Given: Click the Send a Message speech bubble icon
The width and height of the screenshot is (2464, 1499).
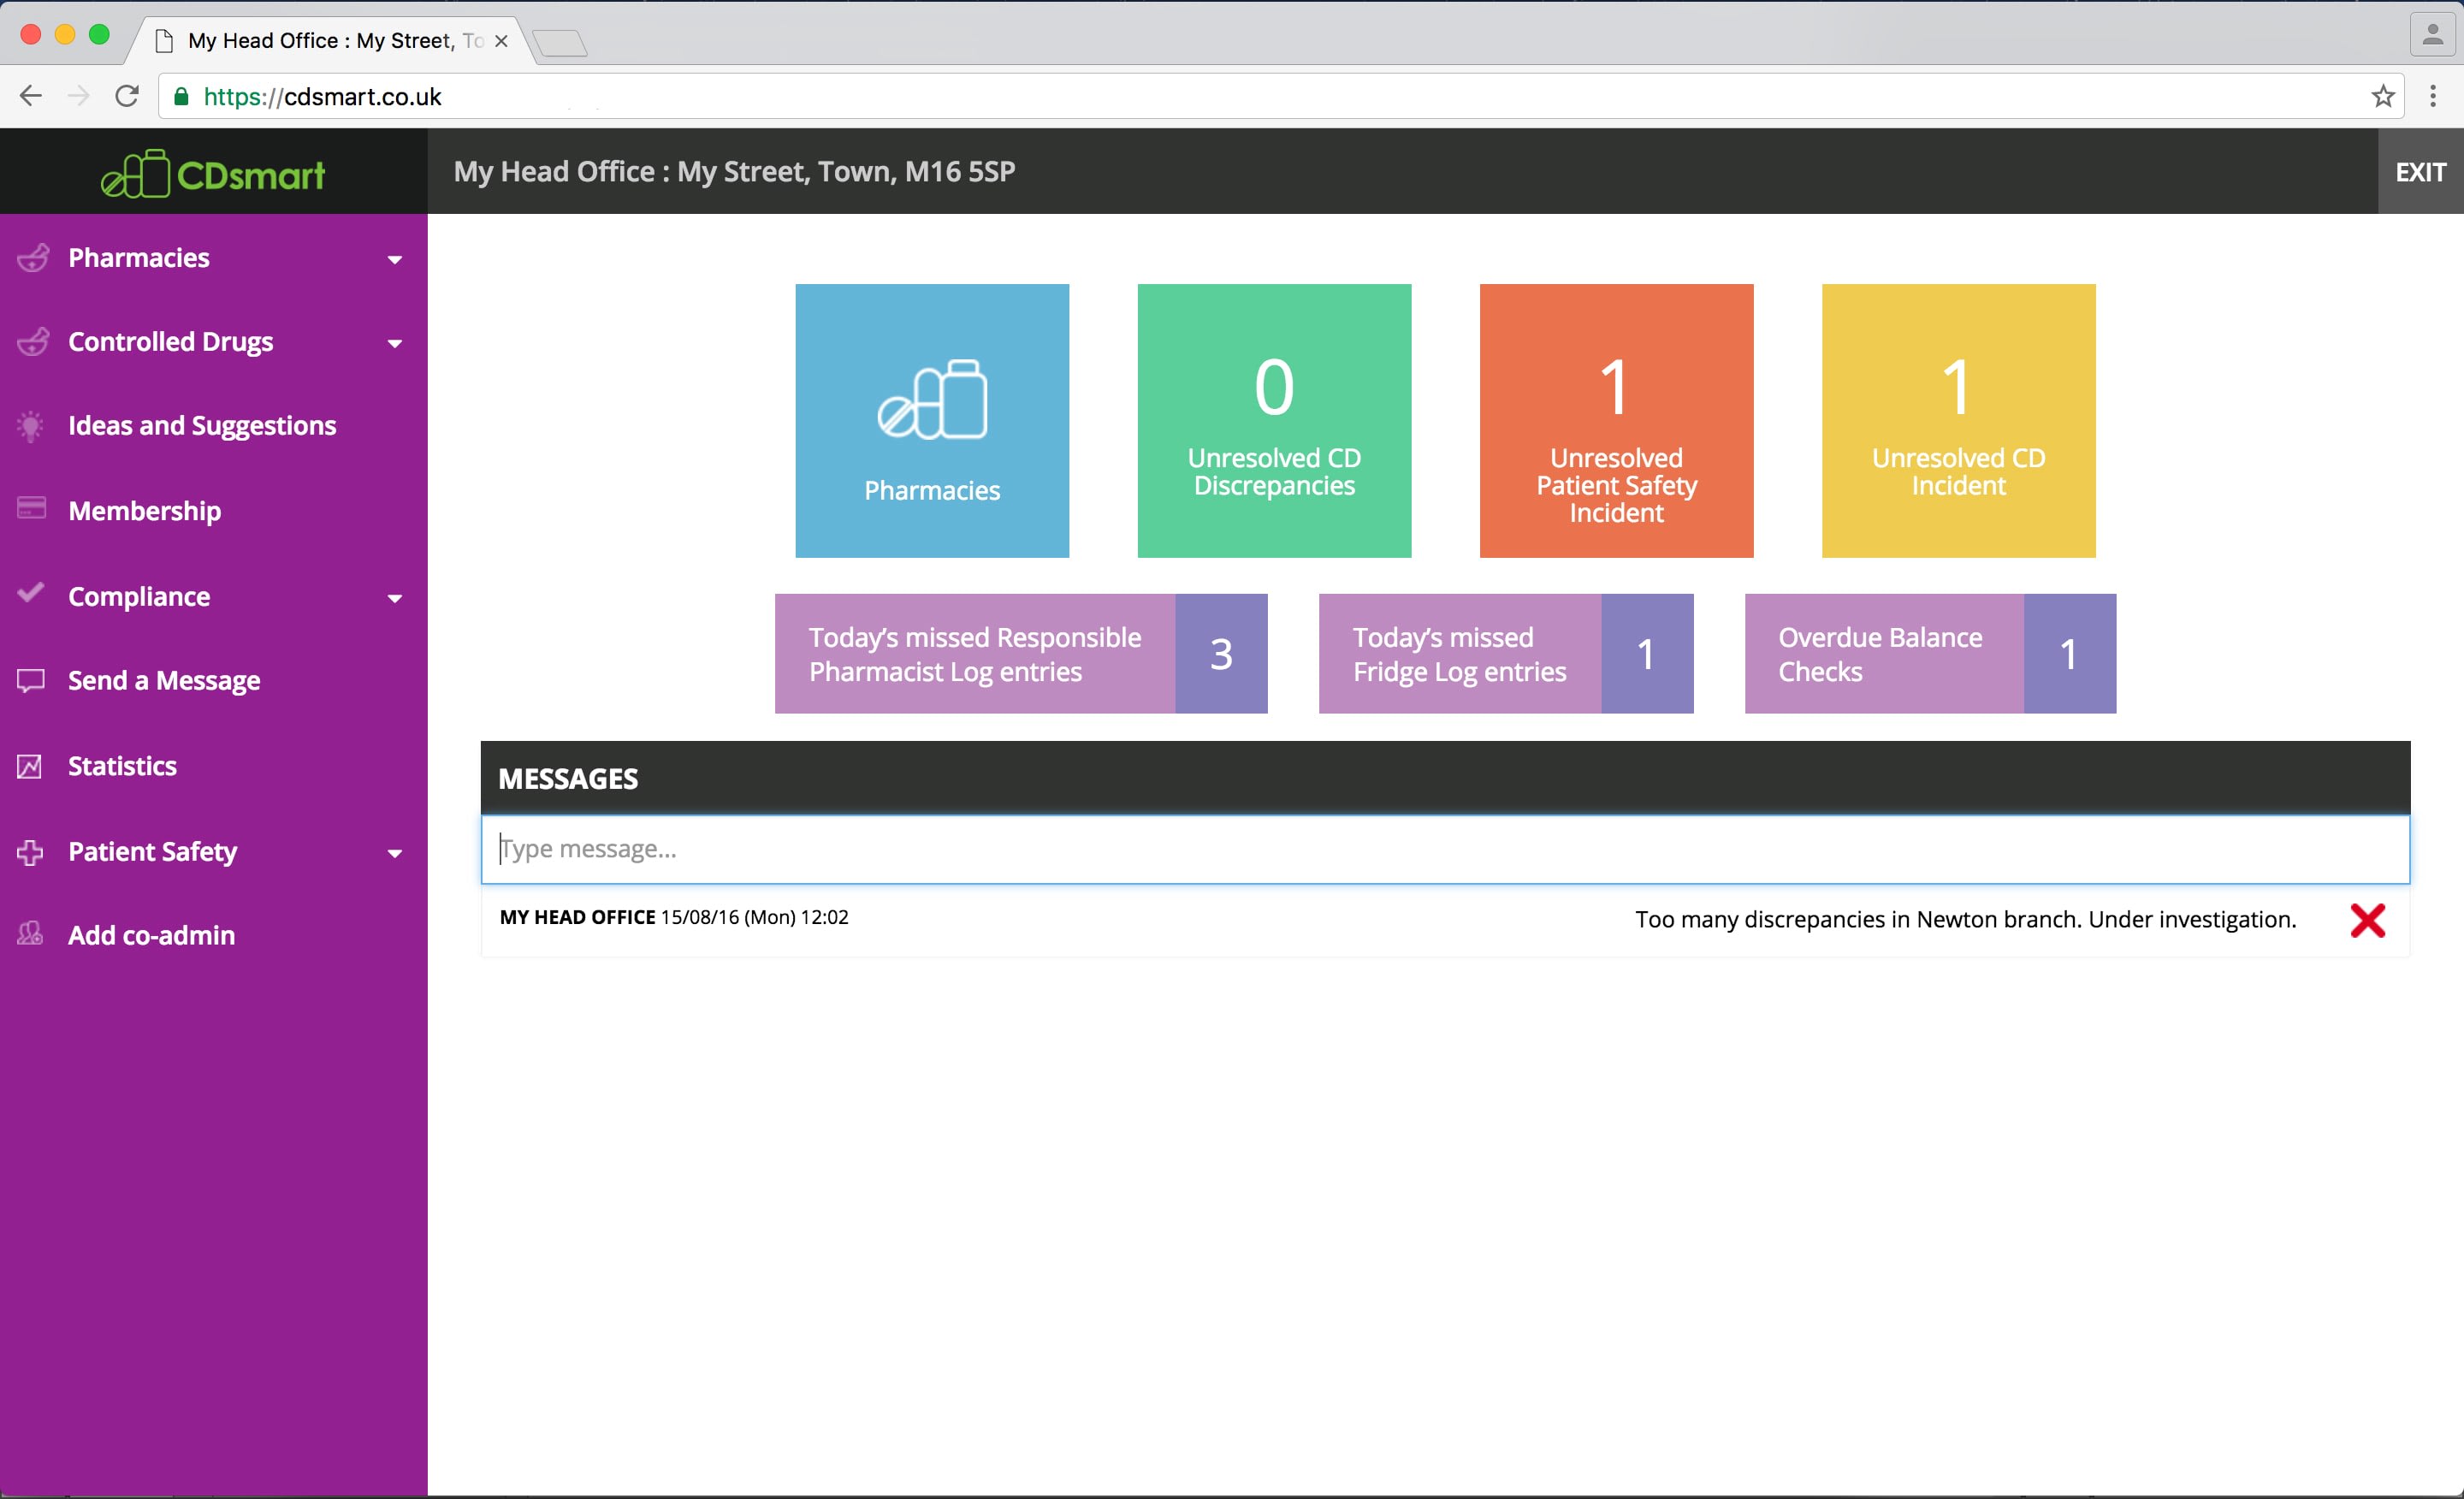Looking at the screenshot, I should tap(31, 681).
